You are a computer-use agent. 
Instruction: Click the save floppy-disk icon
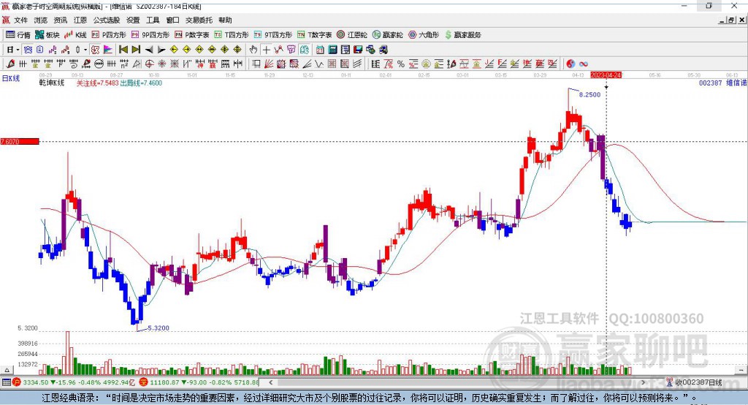(x=358, y=50)
